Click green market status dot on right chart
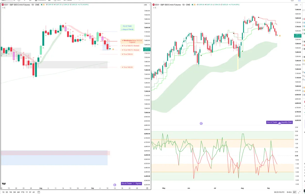Viewport: 305px width, 194px height. (193, 5)
